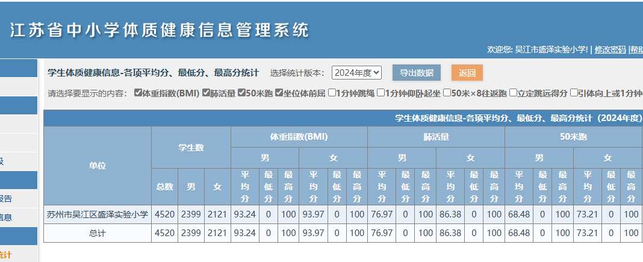The width and height of the screenshot is (643, 262).
Task: Open the 2024年度 statistics version dropdown
Action: (356, 73)
